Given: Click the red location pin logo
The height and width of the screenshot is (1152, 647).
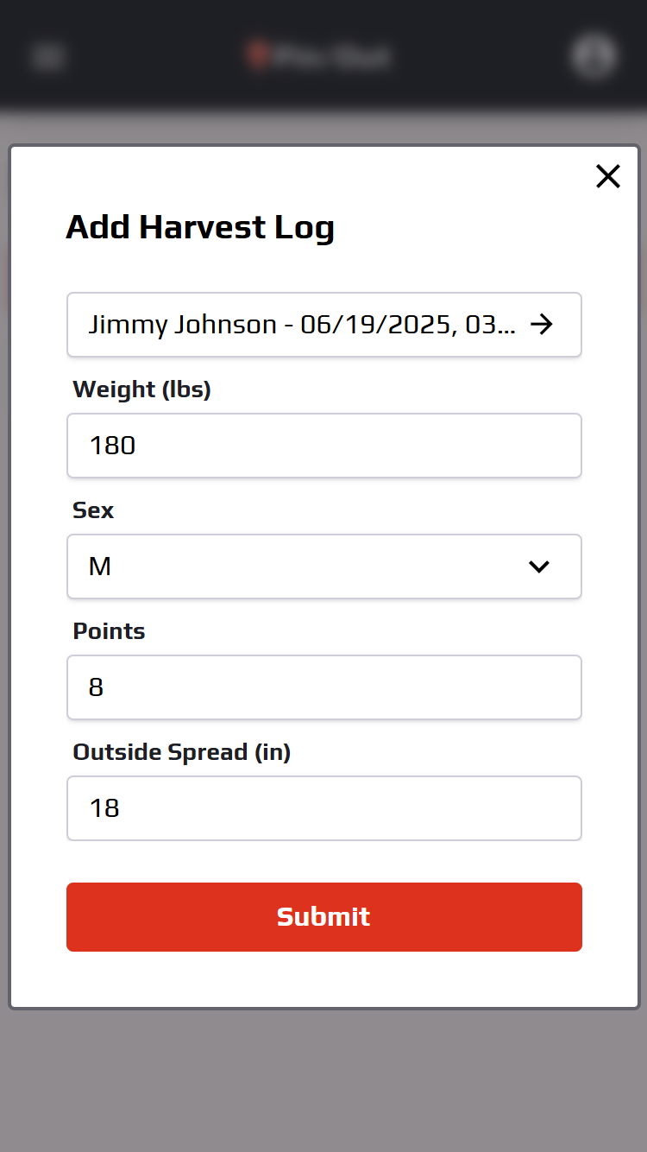Looking at the screenshot, I should tap(256, 55).
